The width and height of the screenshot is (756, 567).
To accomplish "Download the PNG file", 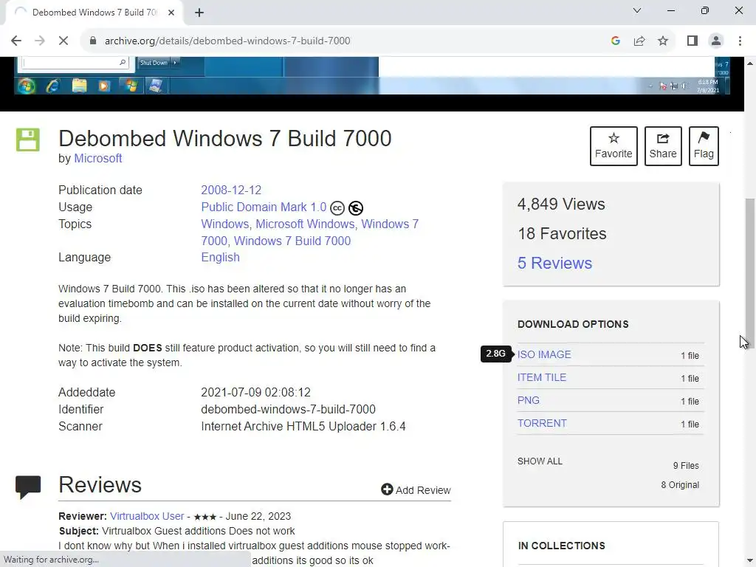I will click(x=529, y=400).
